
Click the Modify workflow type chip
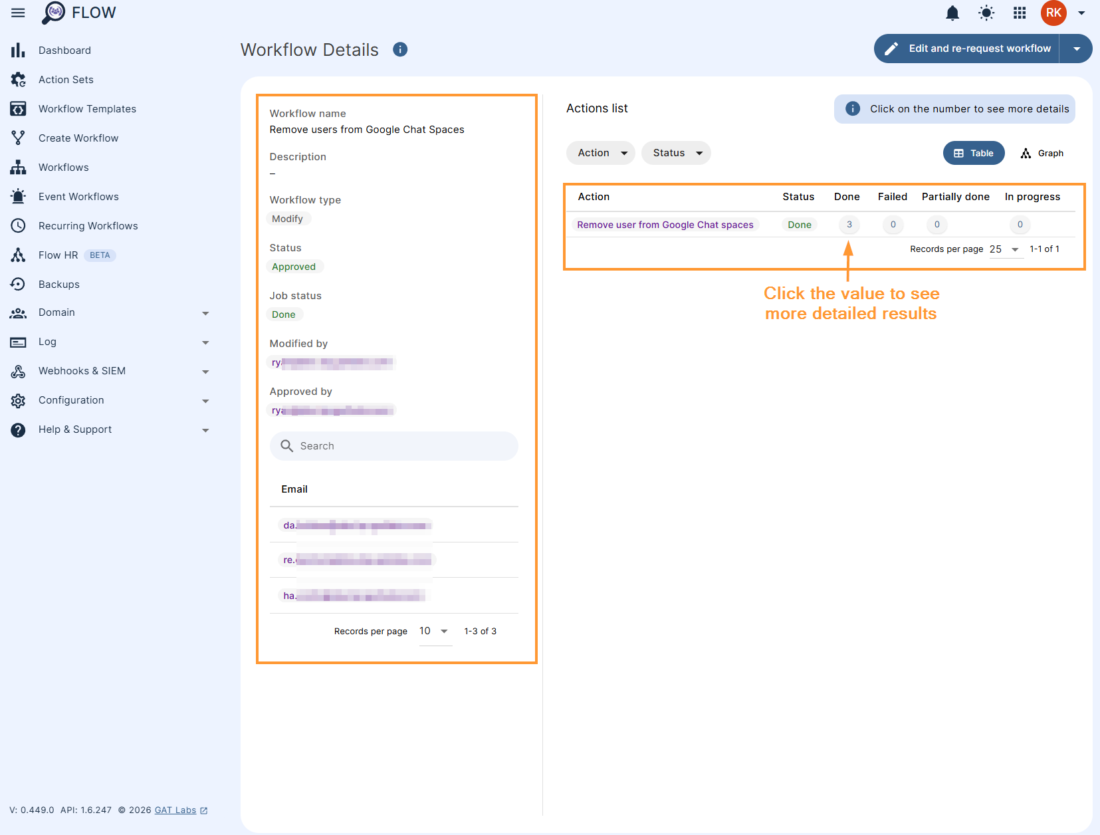click(x=287, y=219)
